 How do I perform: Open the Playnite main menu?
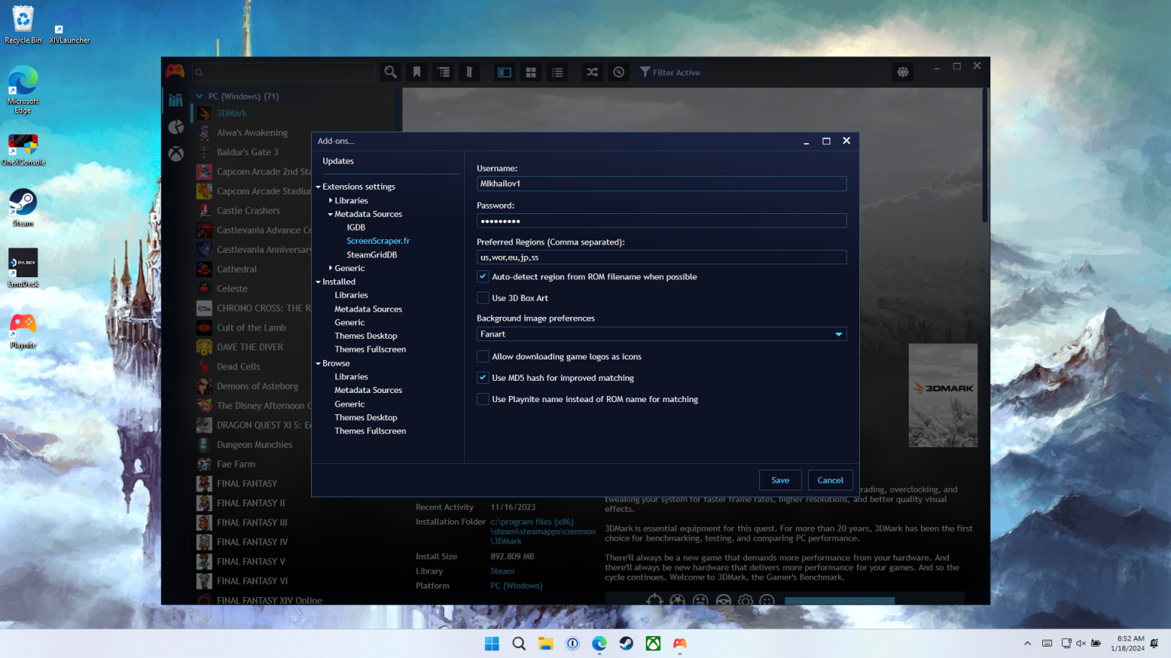point(175,71)
